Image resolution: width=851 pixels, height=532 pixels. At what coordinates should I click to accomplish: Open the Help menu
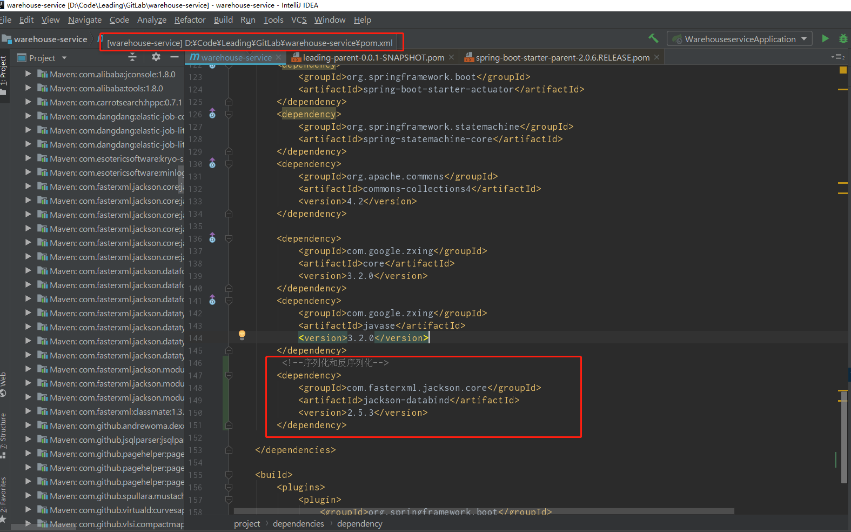pyautogui.click(x=363, y=20)
